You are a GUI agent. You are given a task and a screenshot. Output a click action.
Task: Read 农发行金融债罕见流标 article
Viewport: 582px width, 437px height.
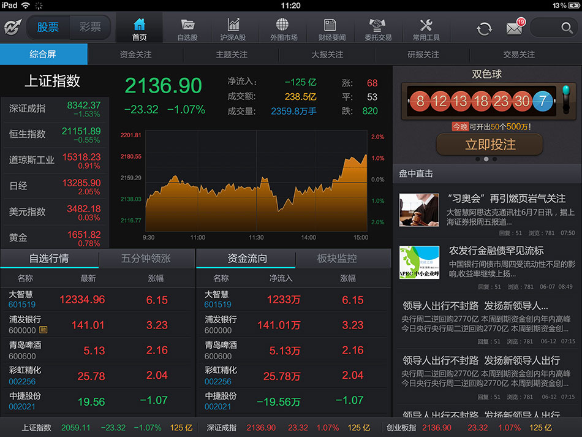click(496, 251)
